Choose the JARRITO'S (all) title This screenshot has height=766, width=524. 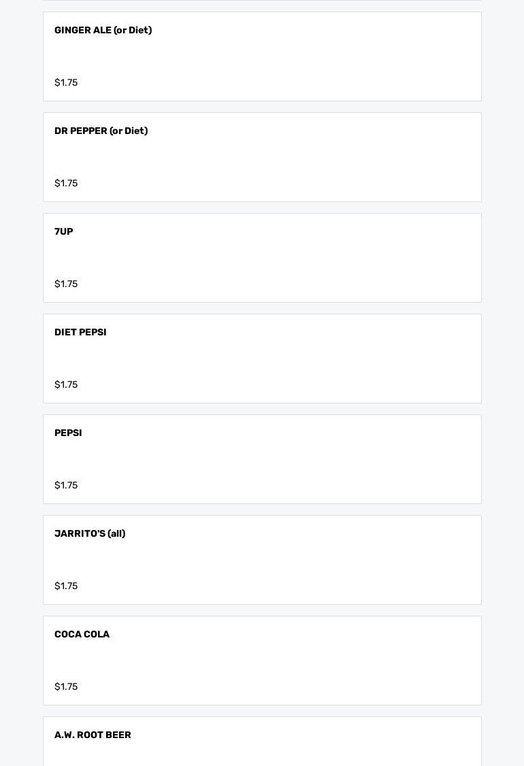[x=90, y=534]
